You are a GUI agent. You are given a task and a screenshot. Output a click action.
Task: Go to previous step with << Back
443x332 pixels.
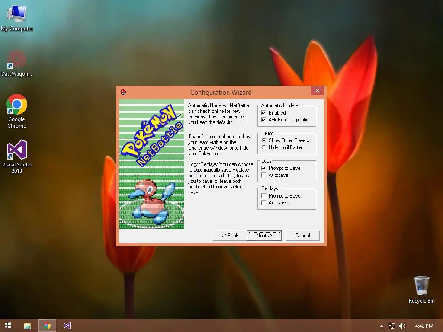pyautogui.click(x=229, y=236)
